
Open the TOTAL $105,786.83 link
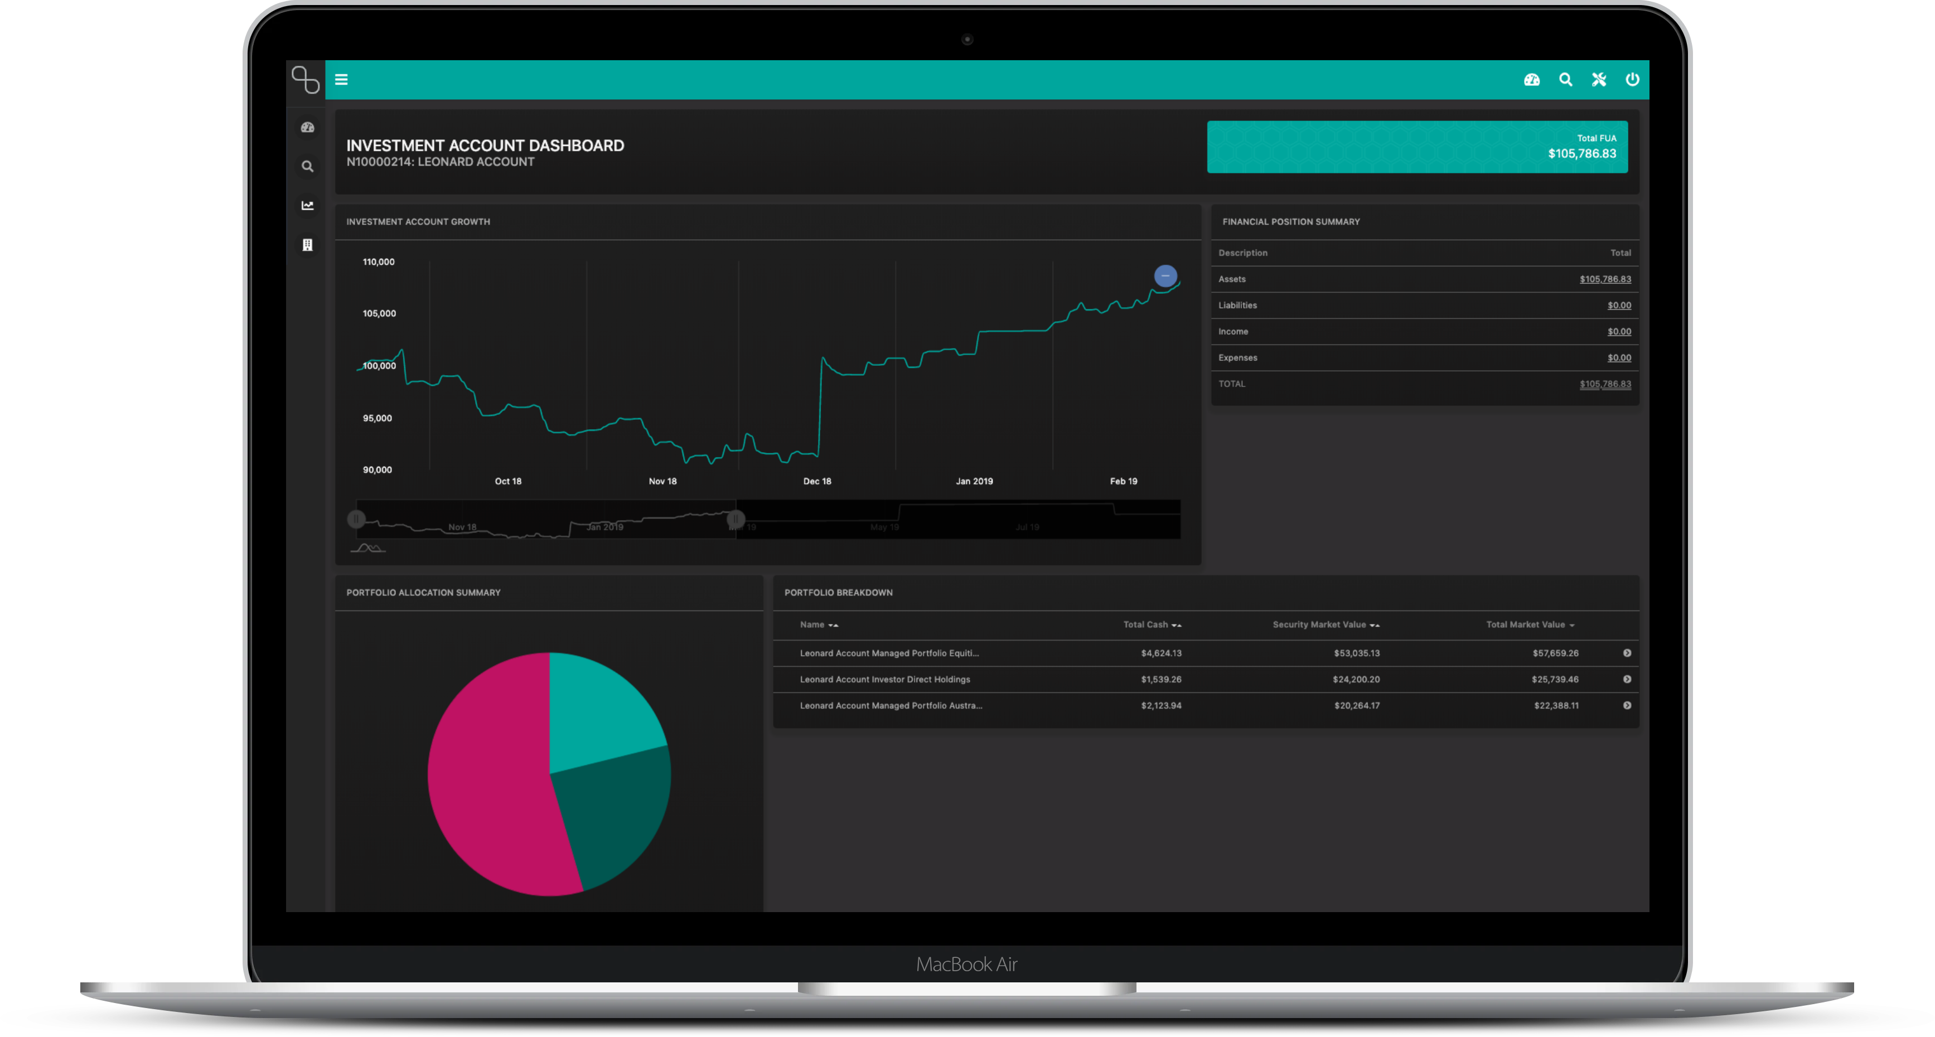coord(1604,385)
